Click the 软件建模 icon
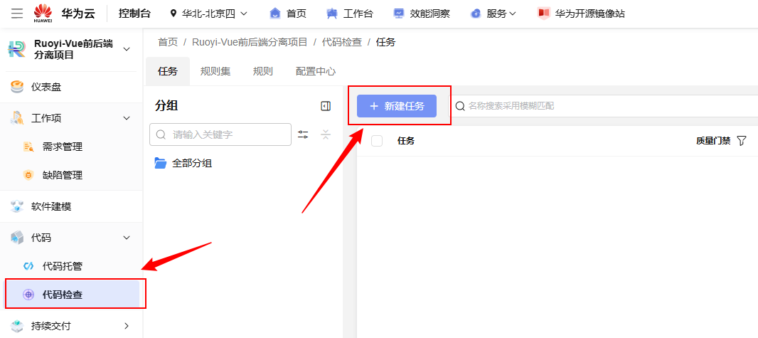 pos(17,206)
